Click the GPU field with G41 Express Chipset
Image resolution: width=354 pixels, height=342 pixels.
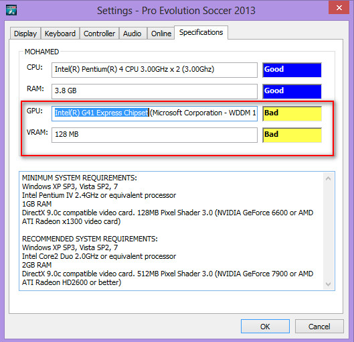[155, 113]
